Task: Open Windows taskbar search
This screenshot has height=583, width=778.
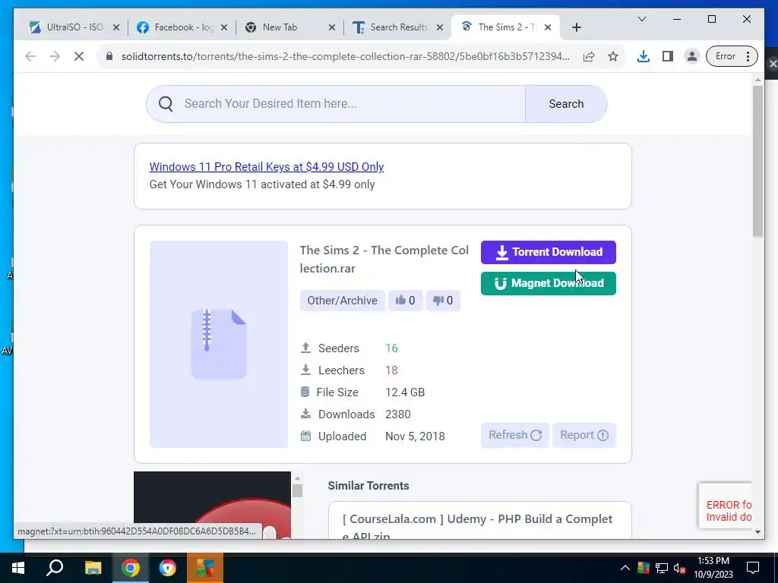Action: [55, 568]
